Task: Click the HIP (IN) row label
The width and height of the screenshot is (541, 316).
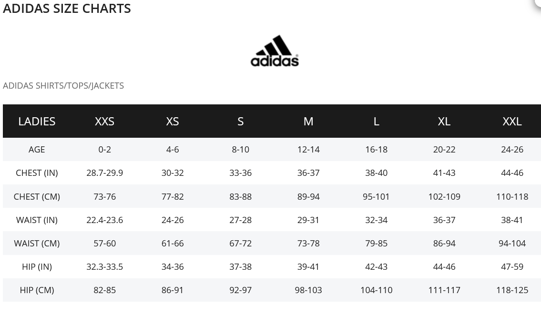Action: (x=37, y=267)
